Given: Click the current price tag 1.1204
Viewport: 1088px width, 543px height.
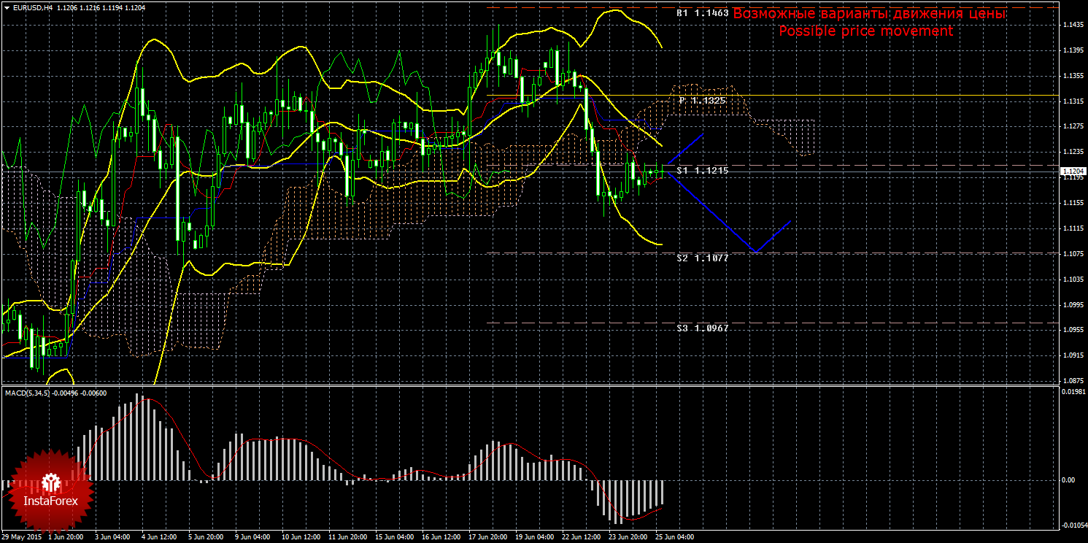Looking at the screenshot, I should coord(1073,172).
